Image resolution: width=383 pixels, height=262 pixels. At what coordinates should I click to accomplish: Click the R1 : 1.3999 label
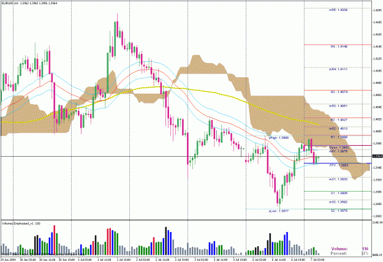point(339,137)
